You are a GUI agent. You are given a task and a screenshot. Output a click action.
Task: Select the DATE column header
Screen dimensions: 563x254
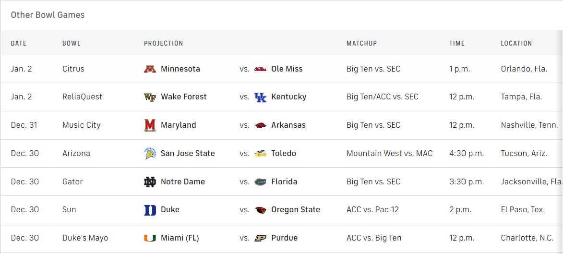[x=19, y=44]
